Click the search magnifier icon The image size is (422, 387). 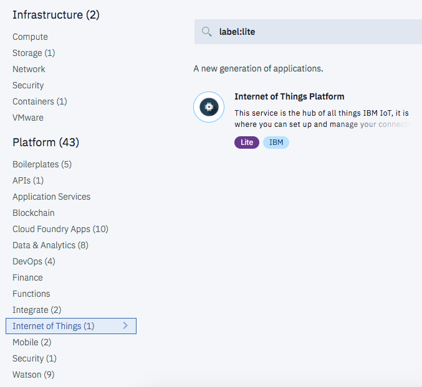click(207, 32)
